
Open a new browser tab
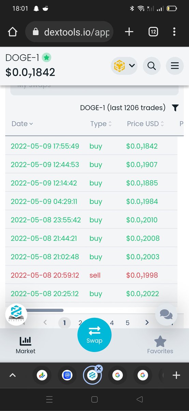(x=129, y=32)
